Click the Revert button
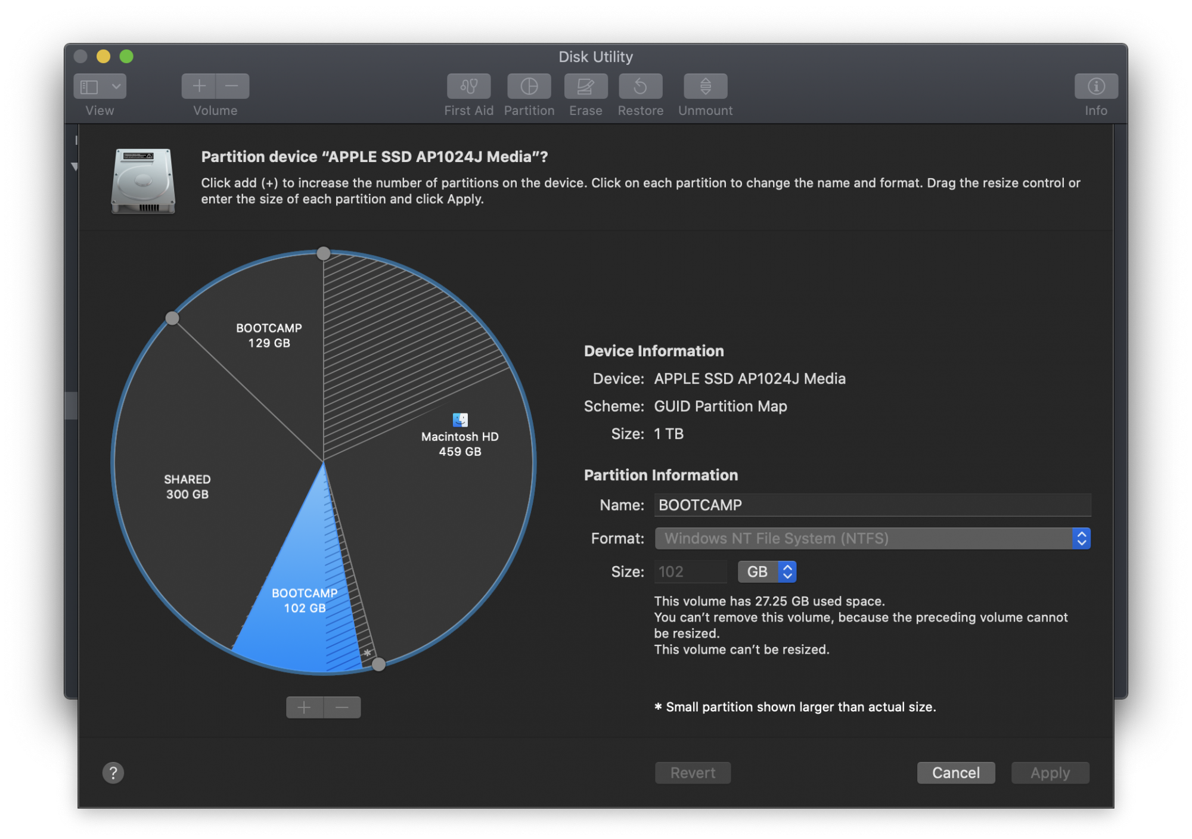 (x=693, y=773)
